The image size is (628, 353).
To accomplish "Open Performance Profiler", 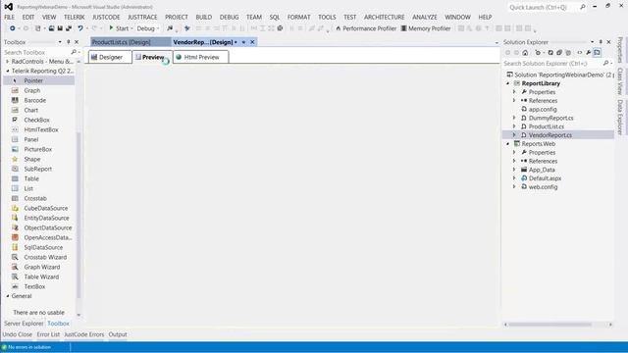I will point(366,28).
